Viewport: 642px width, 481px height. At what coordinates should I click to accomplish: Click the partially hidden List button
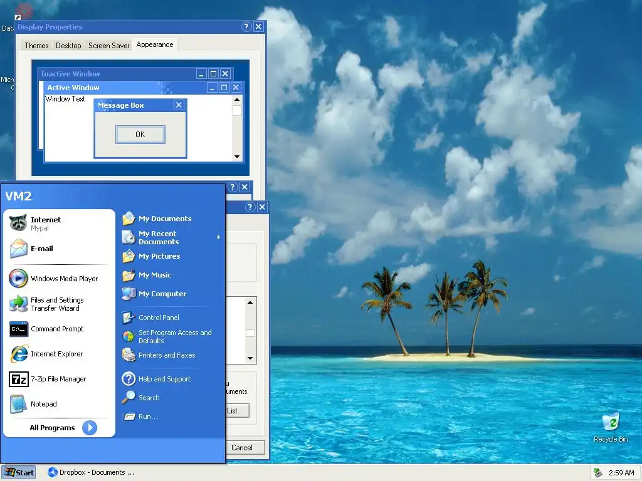pos(237,411)
